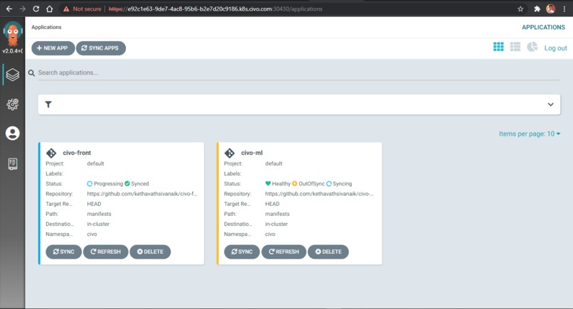Switch to tiles grid view
The width and height of the screenshot is (573, 309).
tap(498, 47)
